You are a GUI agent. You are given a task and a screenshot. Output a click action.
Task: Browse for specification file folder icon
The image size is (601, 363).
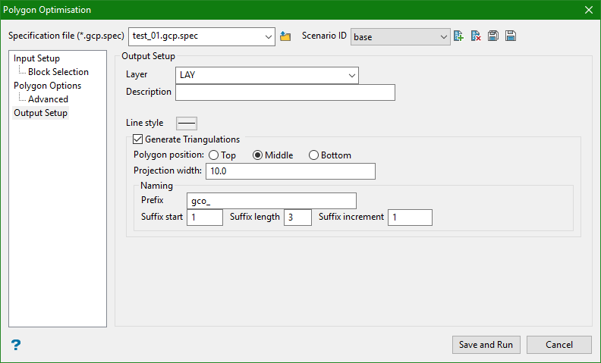point(285,36)
